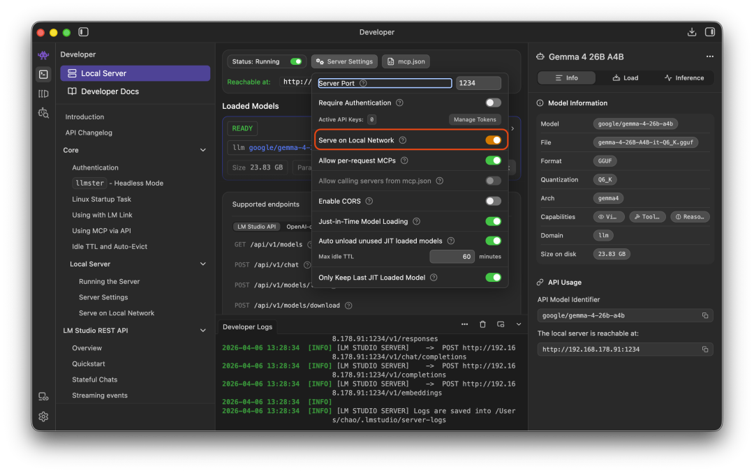The height and width of the screenshot is (473, 754).
Task: Click Manage Tokens button
Action: (x=475, y=120)
